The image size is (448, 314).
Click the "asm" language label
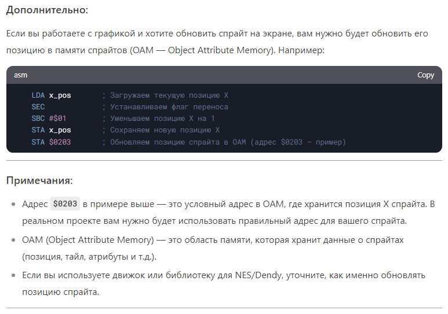[x=20, y=75]
